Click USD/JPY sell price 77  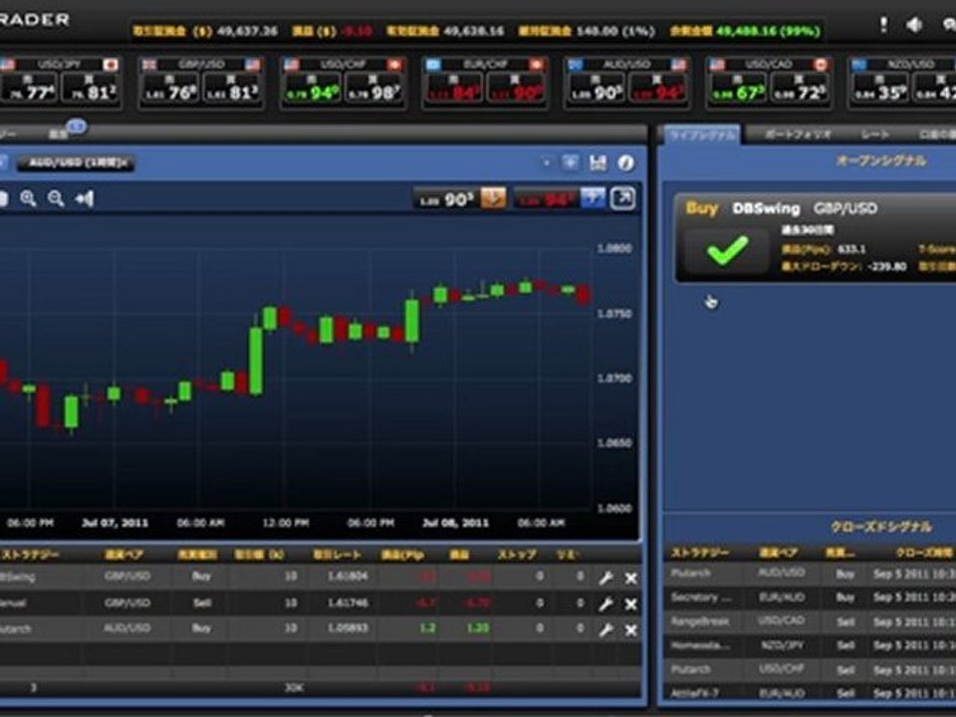point(28,88)
